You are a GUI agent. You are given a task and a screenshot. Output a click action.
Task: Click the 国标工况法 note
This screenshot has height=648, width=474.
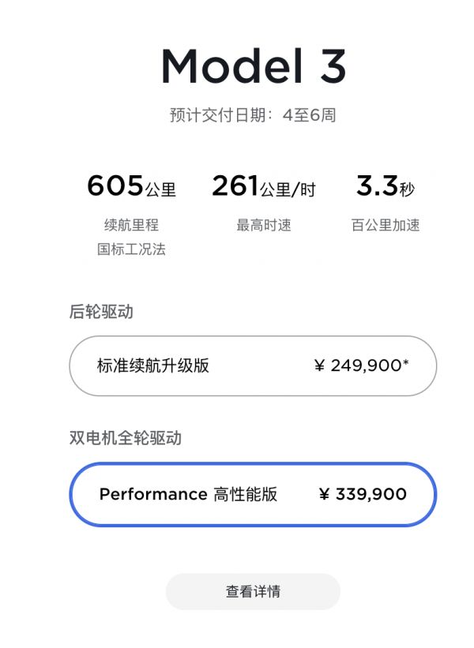pos(131,249)
